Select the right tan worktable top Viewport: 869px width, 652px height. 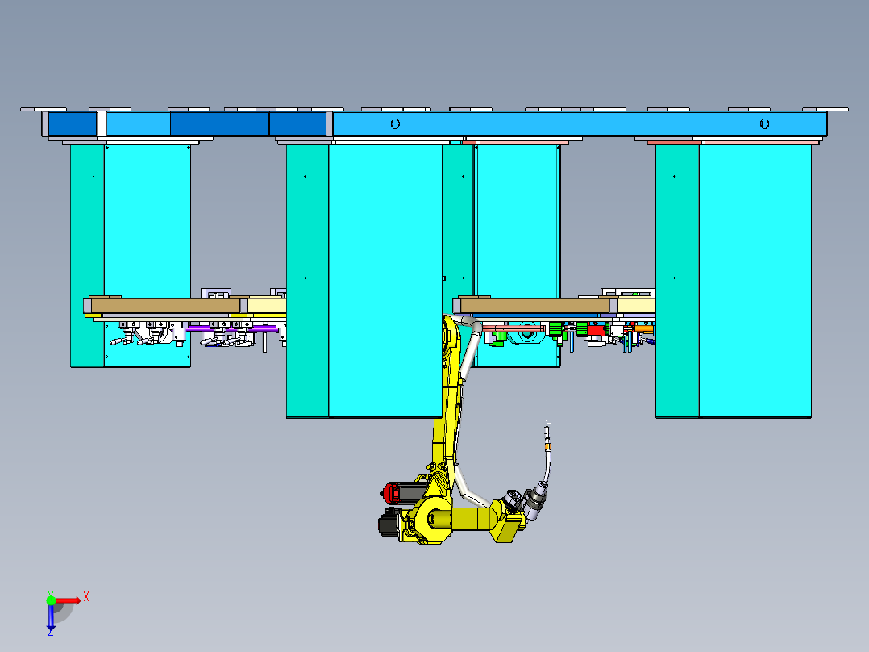pyautogui.click(x=534, y=306)
